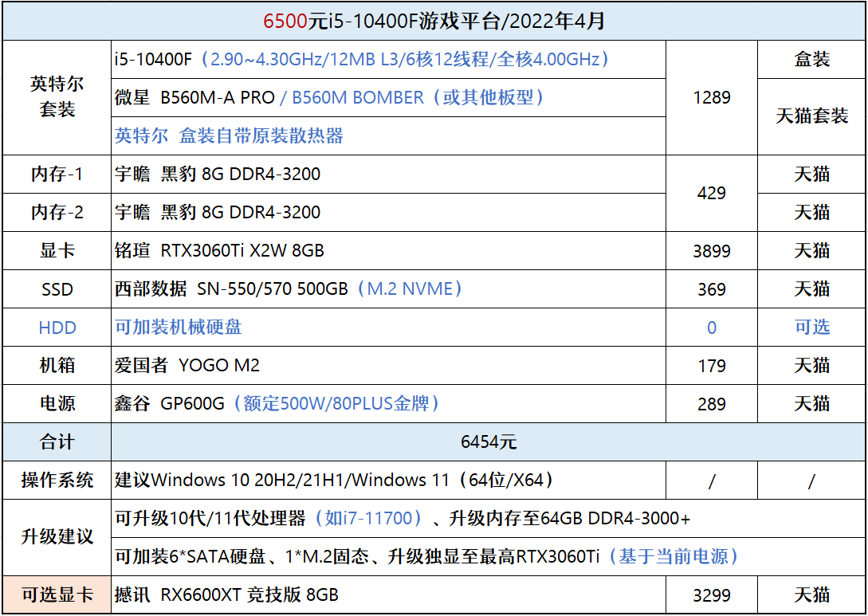The height and width of the screenshot is (616, 868).
Task: Select the 显卡 row label
Action: [57, 251]
